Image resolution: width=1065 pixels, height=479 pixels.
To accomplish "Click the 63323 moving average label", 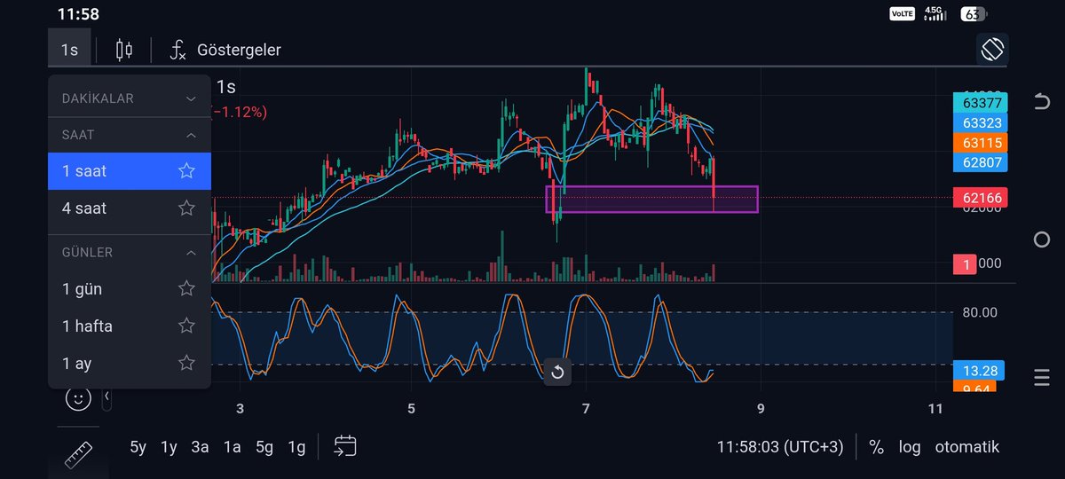I will [x=982, y=123].
